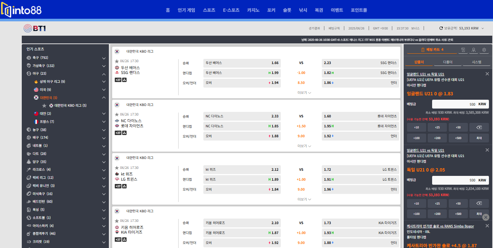This screenshot has width=493, height=248.
Task: Click the into88 logo
Action: (21, 10)
